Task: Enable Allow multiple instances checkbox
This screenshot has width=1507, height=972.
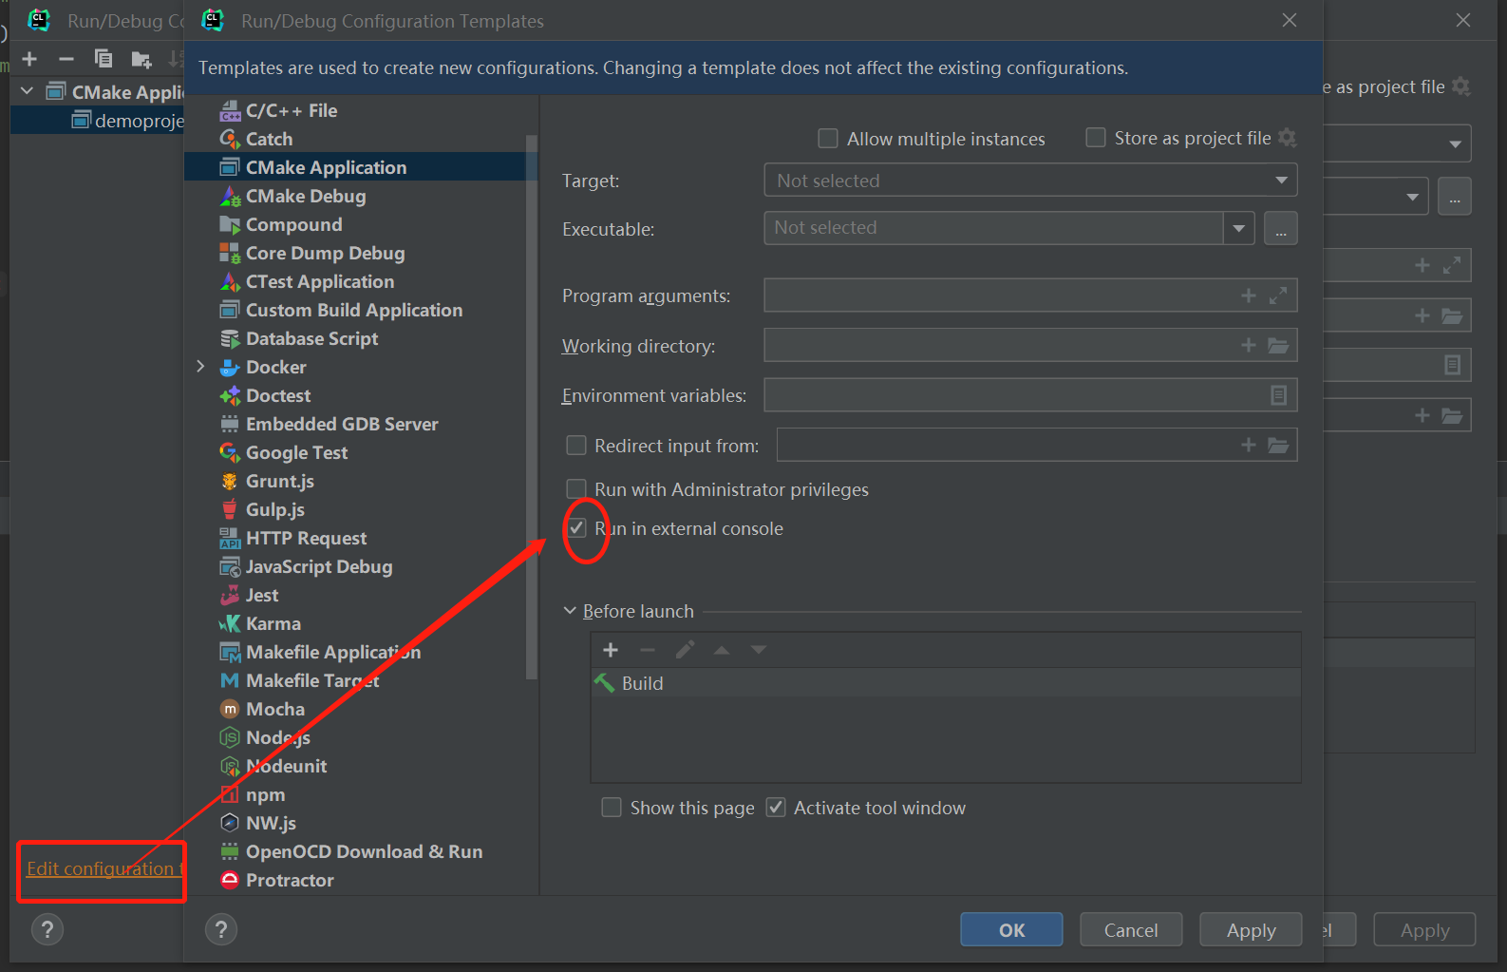Action: [x=828, y=139]
